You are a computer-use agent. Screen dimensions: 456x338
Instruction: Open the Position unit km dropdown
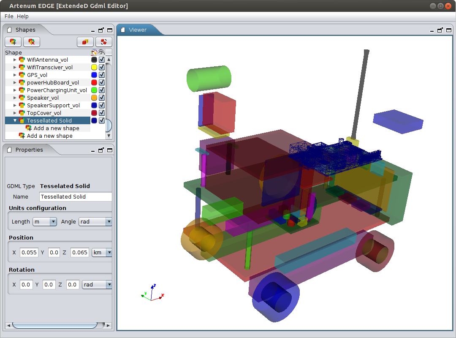(109, 252)
